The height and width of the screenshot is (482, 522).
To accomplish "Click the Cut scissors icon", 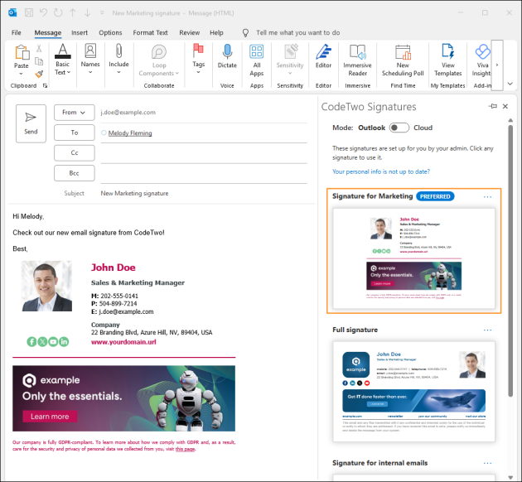I will point(39,49).
